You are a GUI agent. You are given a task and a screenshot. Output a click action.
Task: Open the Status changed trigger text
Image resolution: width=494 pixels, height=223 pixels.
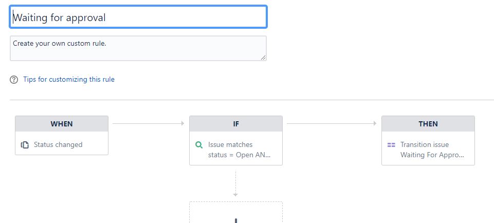[58, 145]
